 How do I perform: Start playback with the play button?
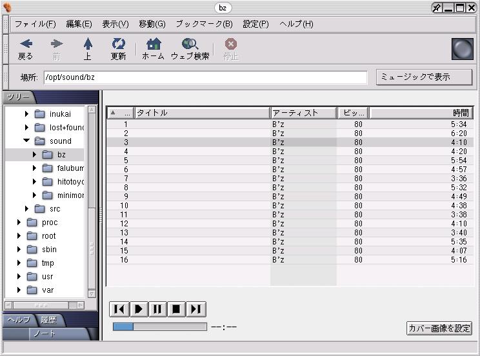click(x=139, y=309)
